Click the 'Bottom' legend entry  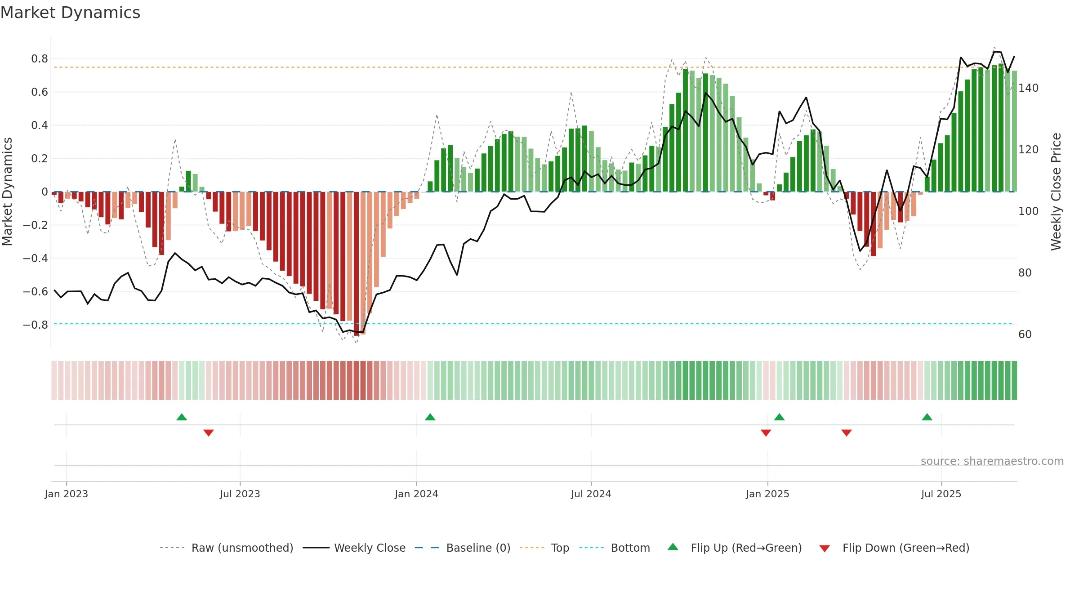point(615,548)
